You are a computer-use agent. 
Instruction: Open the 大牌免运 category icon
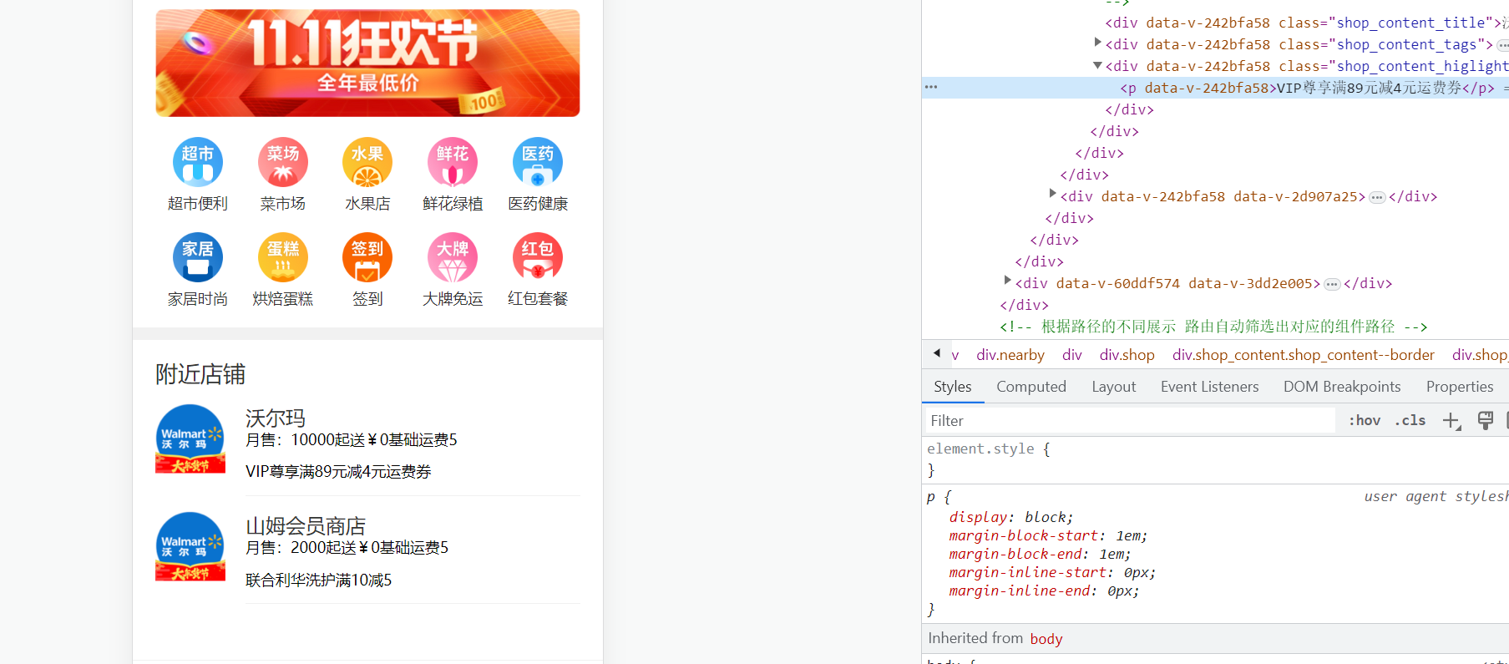(x=453, y=257)
